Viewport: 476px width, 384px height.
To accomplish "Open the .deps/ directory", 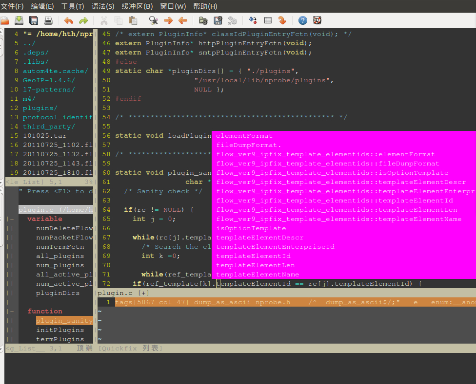I will (x=36, y=53).
